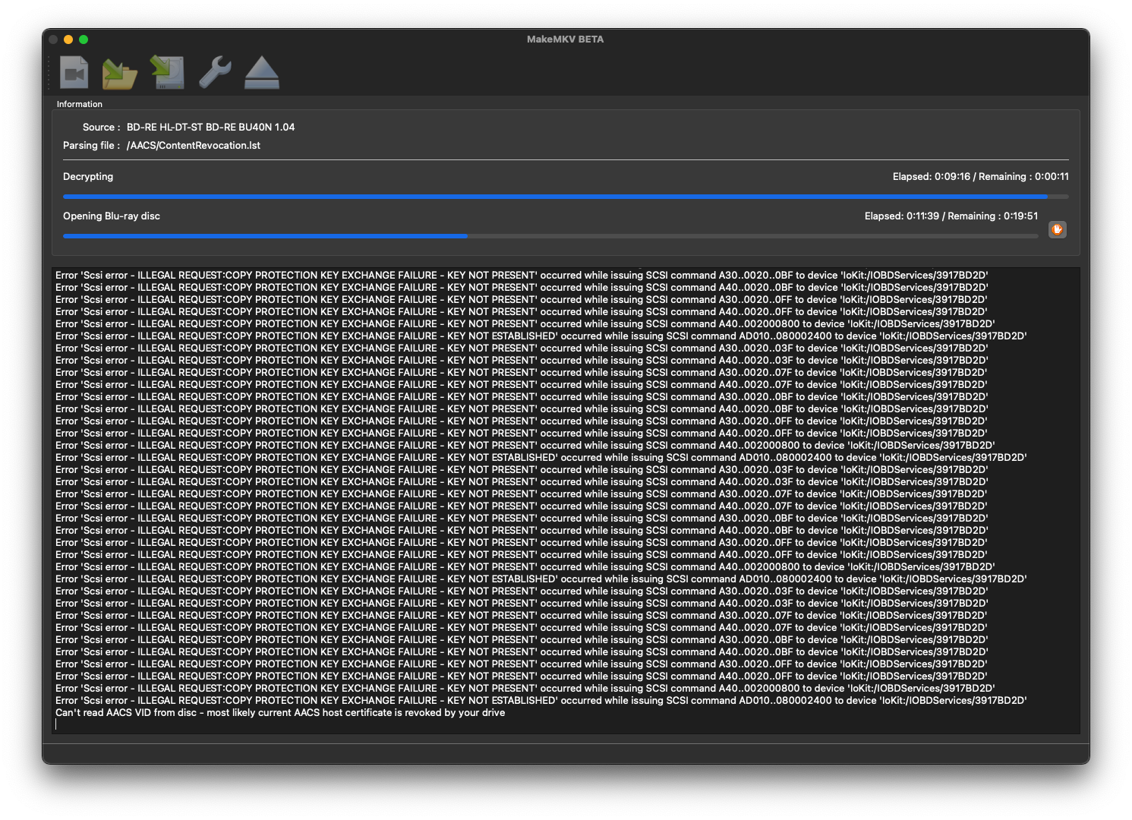
Task: Minimize the window with the yellow button
Action: click(68, 39)
